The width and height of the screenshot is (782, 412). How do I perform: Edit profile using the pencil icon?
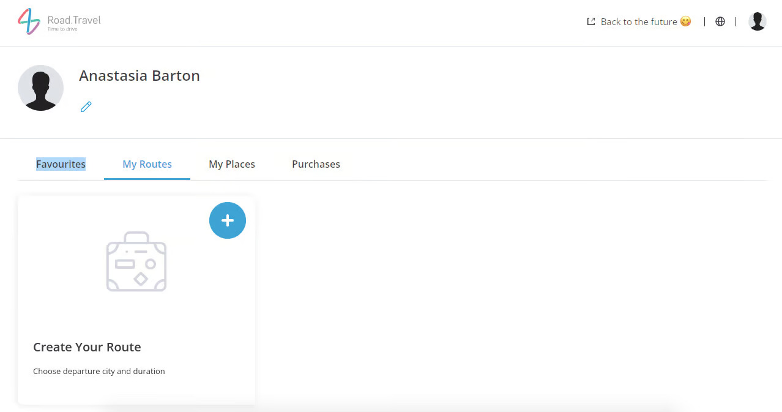click(x=86, y=107)
